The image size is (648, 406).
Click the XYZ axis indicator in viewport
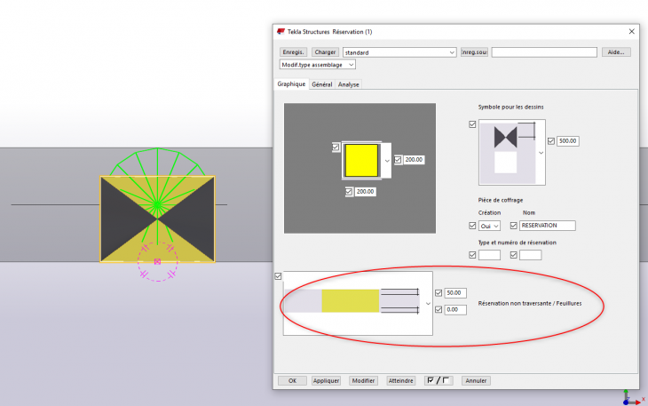[630, 396]
